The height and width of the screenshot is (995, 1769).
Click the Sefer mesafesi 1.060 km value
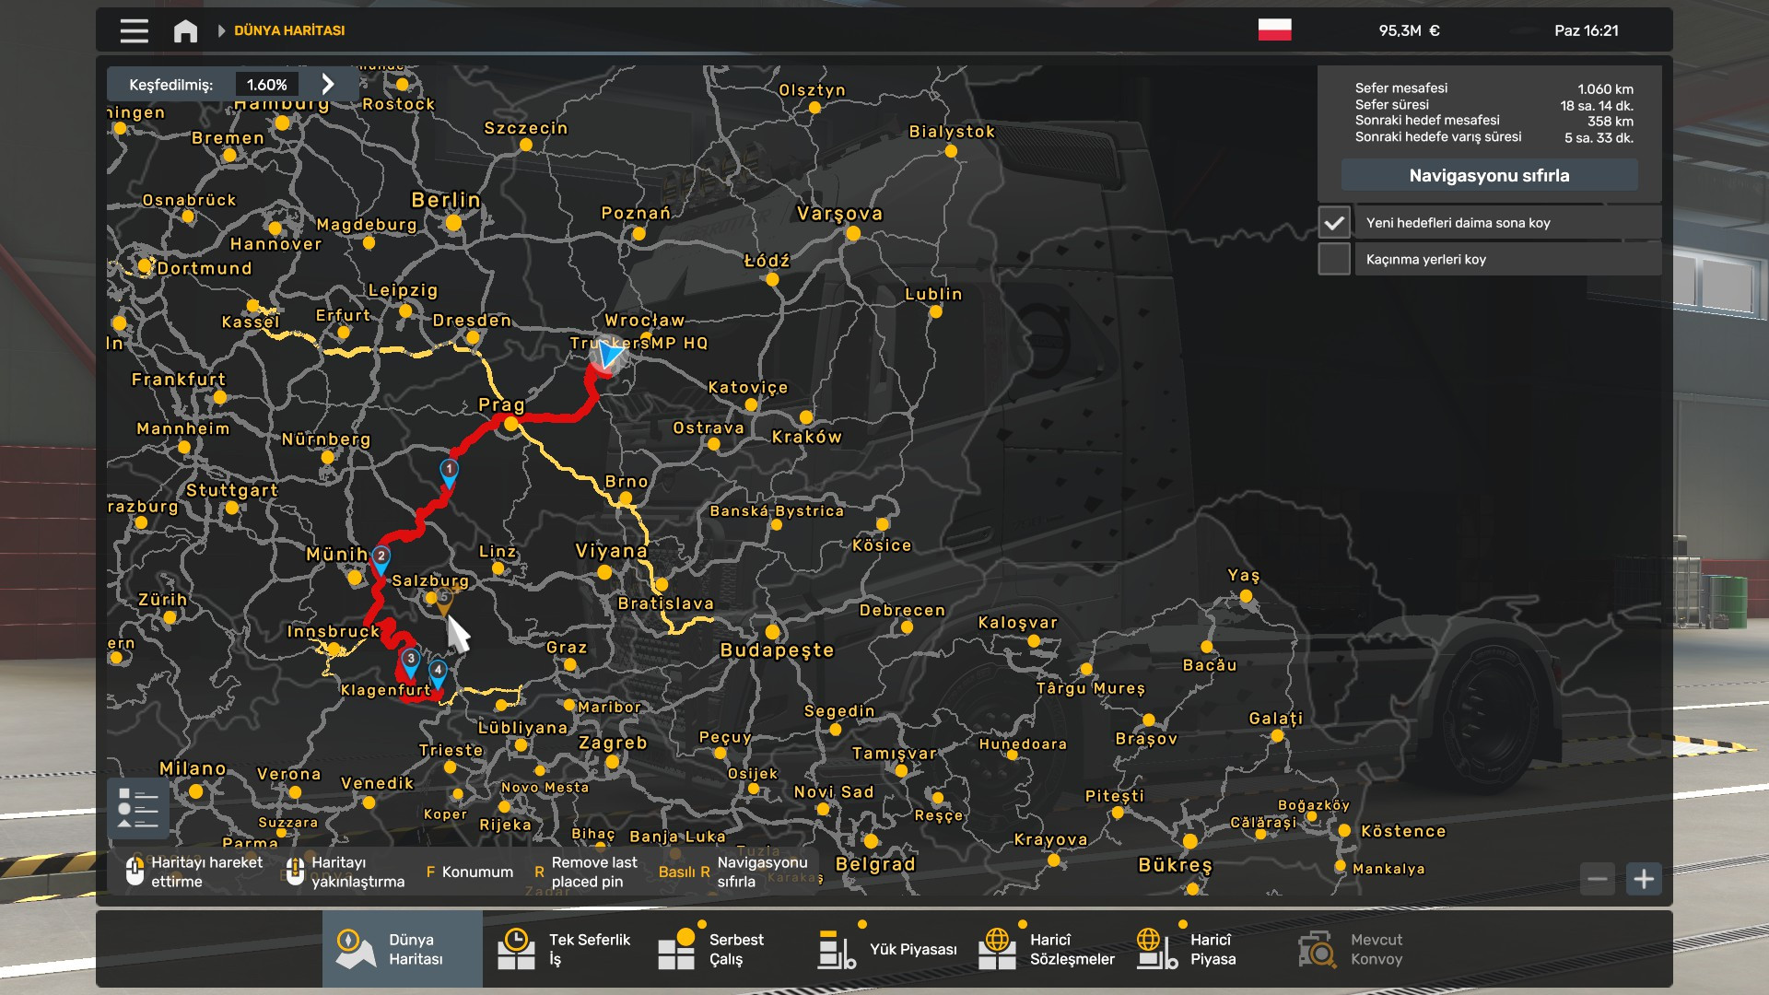tap(1605, 89)
